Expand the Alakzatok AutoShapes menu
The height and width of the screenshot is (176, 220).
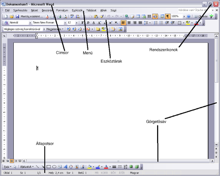point(27,167)
